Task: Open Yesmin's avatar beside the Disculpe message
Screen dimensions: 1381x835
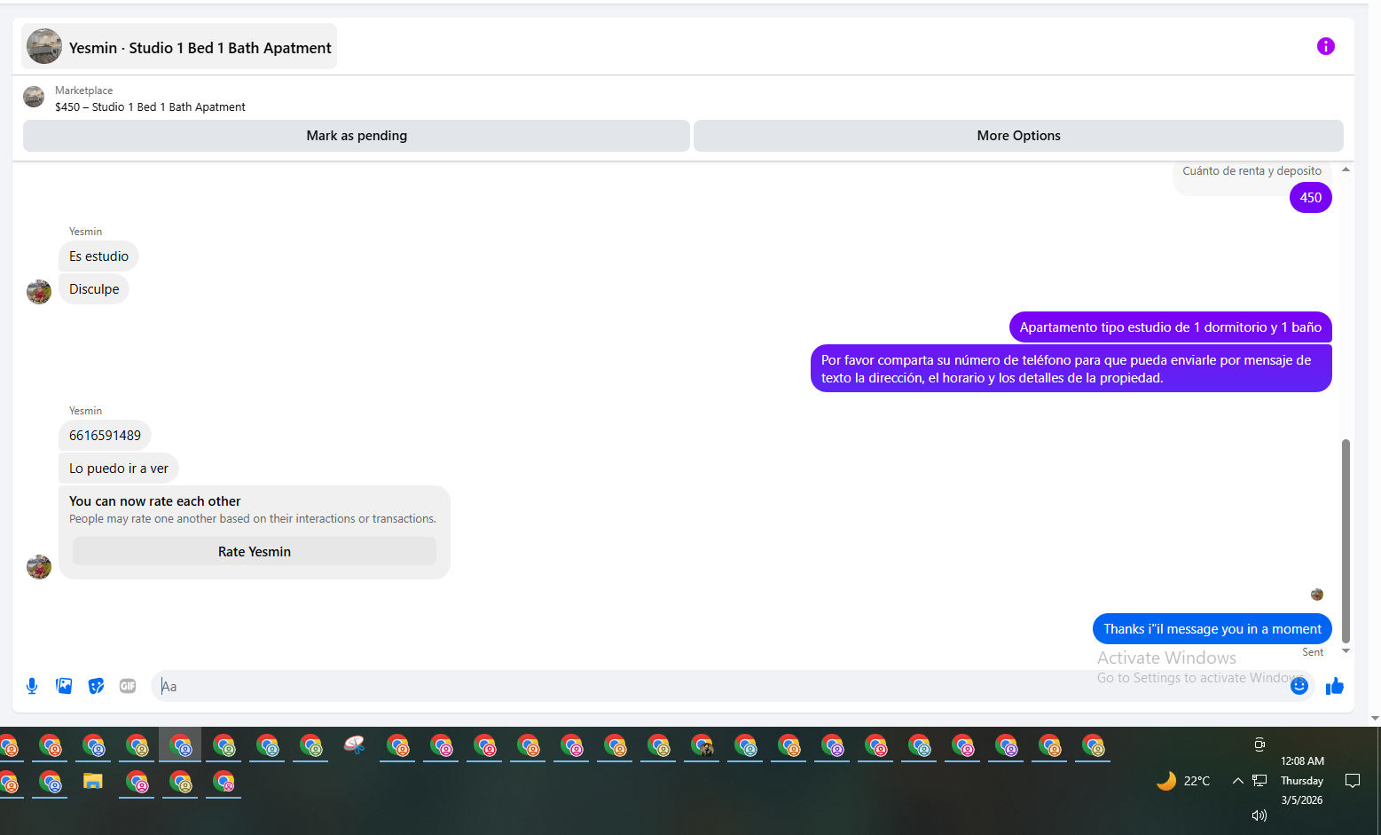Action: 38,291
